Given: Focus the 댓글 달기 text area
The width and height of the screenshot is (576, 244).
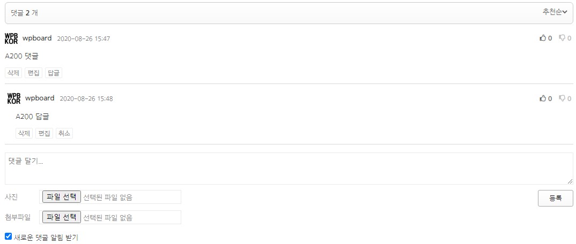Looking at the screenshot, I should point(289,169).
